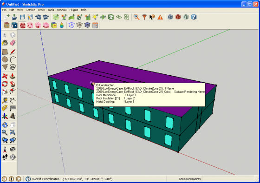Toggle Render By Construction red brick icon

22,25
